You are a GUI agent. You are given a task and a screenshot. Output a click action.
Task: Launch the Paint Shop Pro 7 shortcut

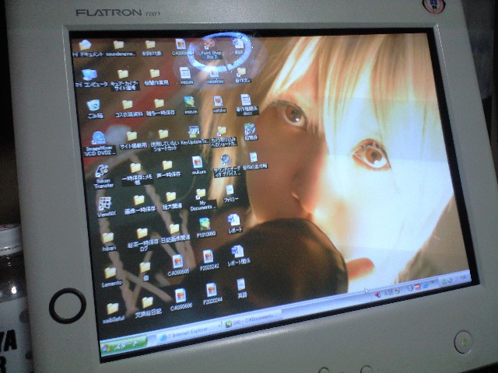tap(211, 48)
